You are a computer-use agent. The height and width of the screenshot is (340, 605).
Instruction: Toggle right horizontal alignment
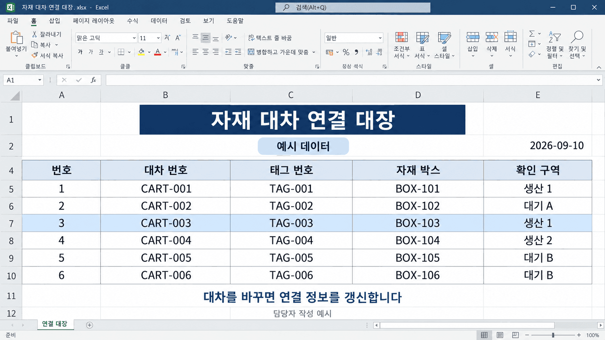[216, 52]
